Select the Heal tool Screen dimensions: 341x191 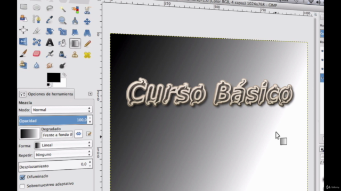point(87,55)
